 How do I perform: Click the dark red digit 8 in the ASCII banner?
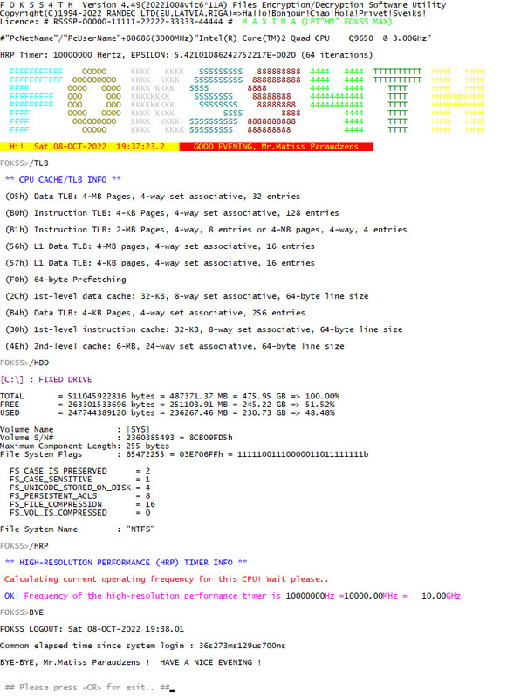click(x=274, y=100)
